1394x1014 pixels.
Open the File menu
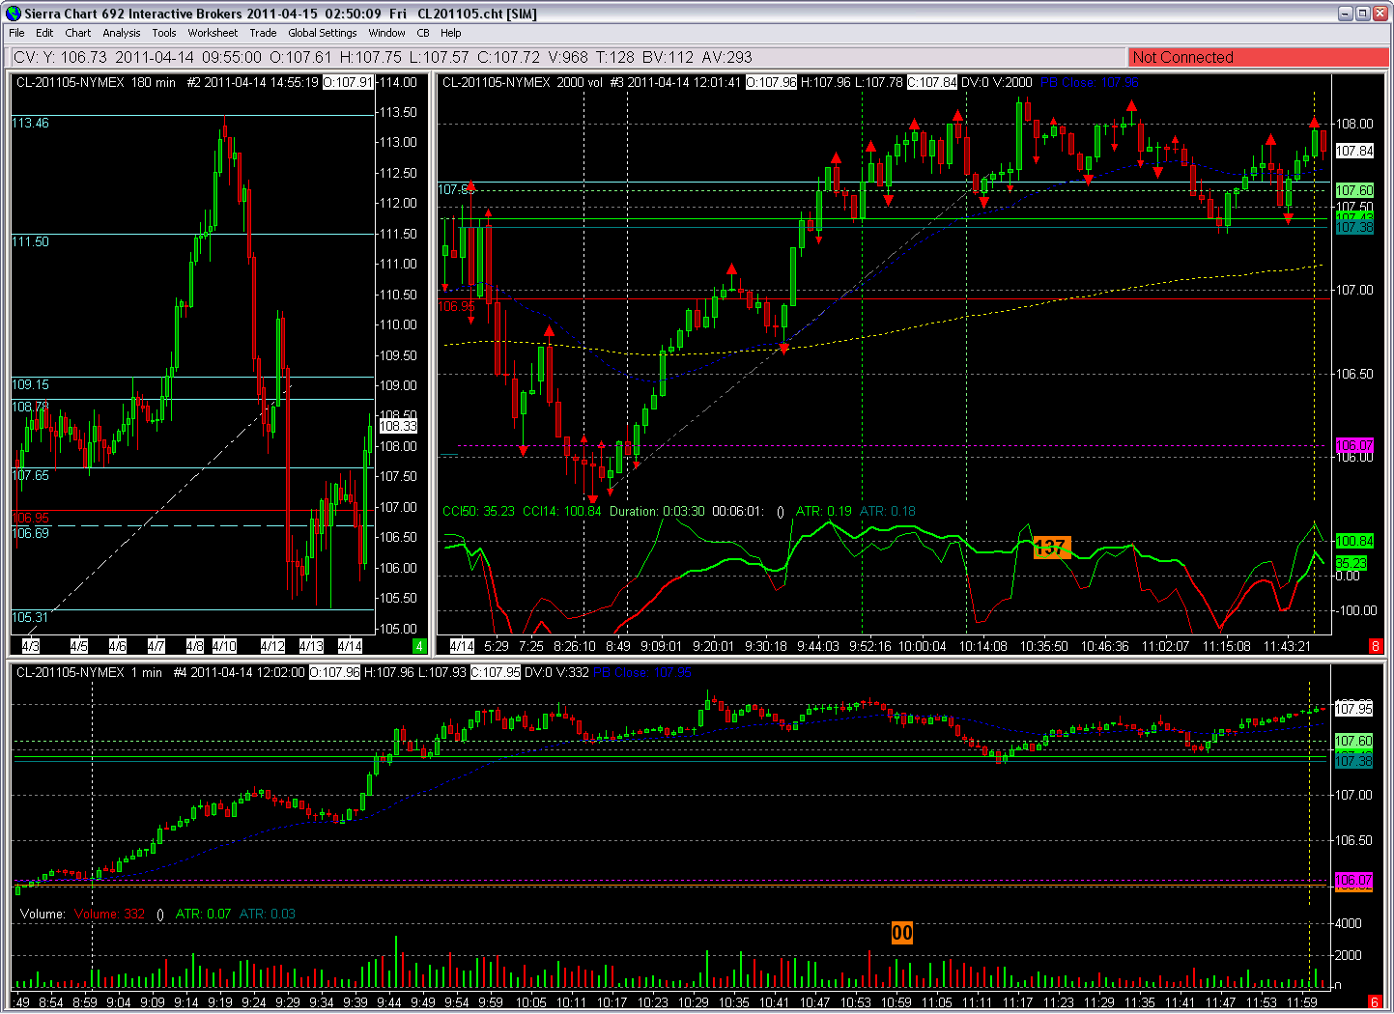[x=16, y=33]
